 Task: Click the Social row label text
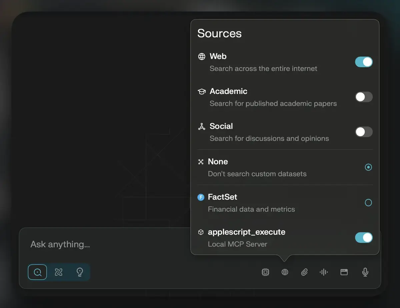click(221, 126)
